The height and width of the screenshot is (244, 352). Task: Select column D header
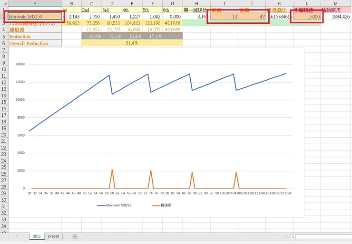(112, 3)
